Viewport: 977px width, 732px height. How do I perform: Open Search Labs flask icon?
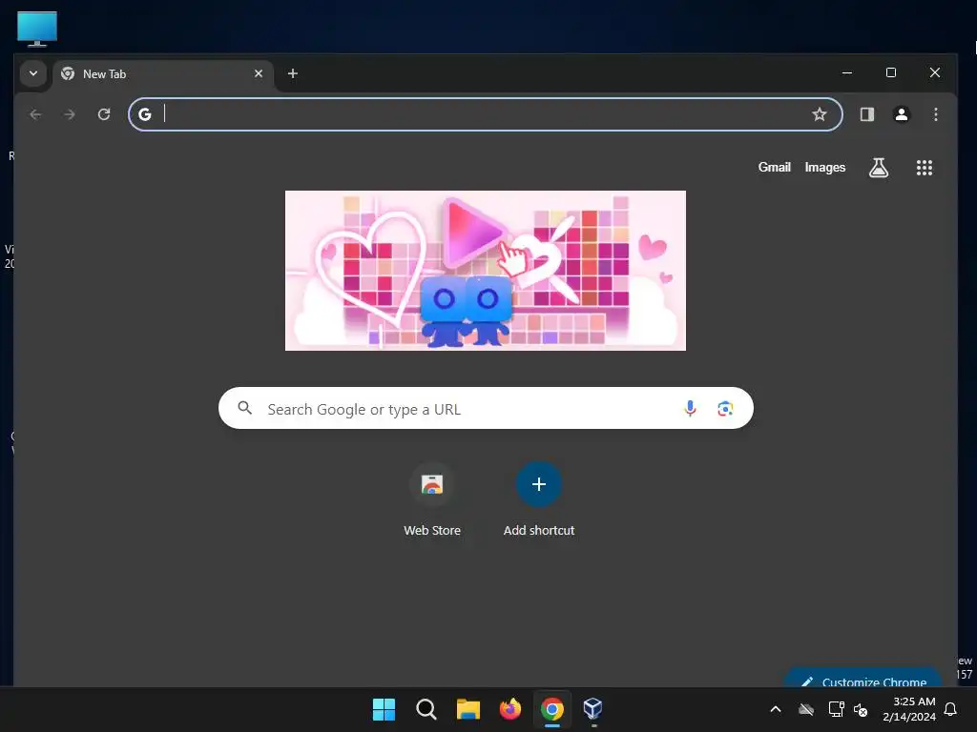click(x=879, y=168)
